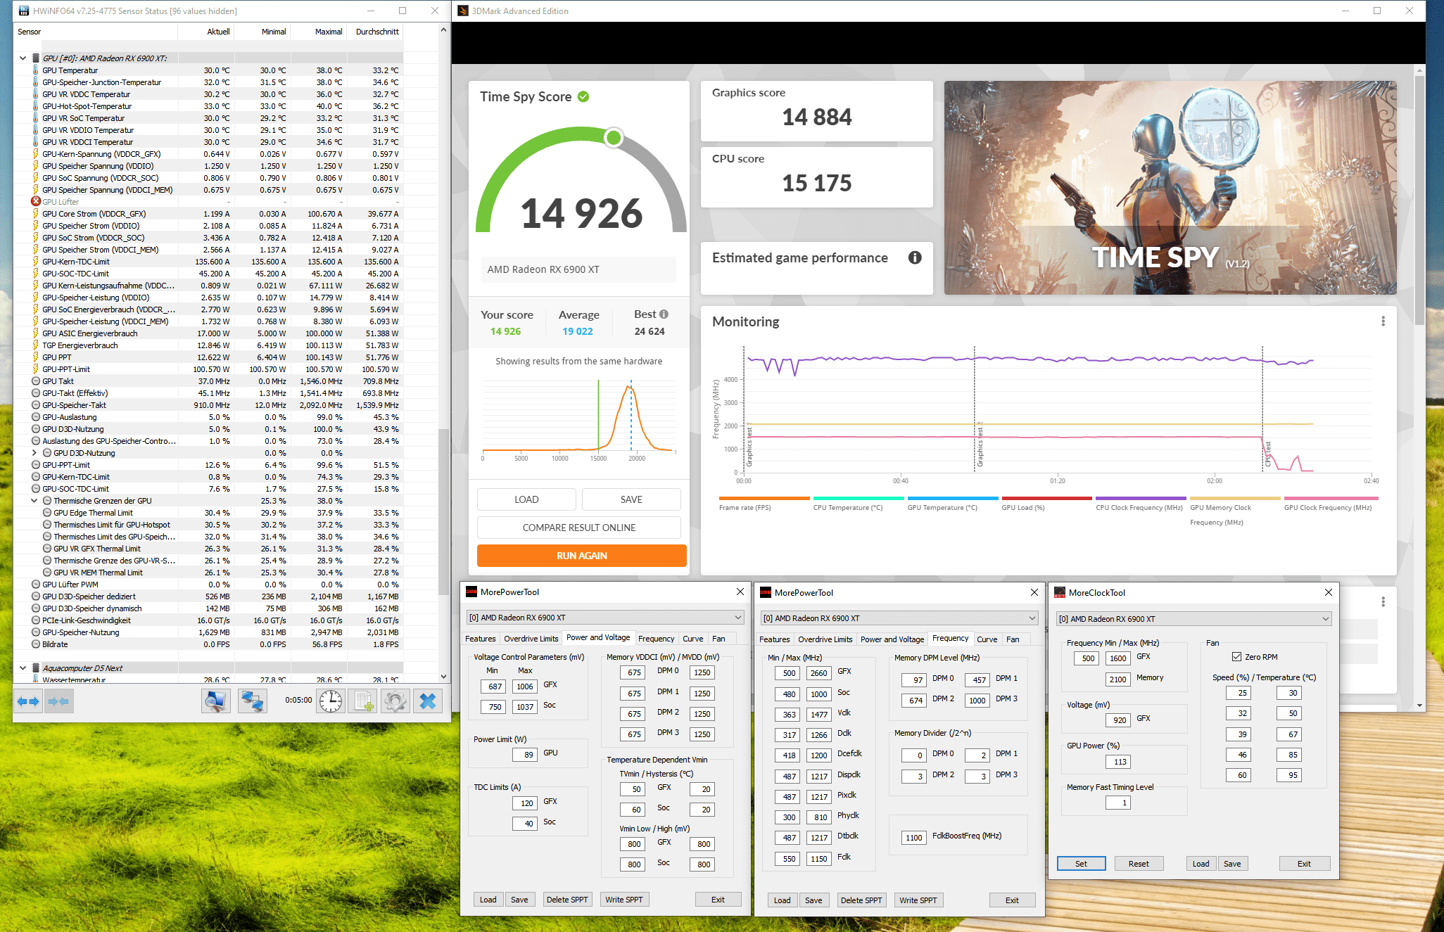This screenshot has width=1444, height=932.
Task: Click the 3DMark title bar app icon
Action: pos(463,11)
